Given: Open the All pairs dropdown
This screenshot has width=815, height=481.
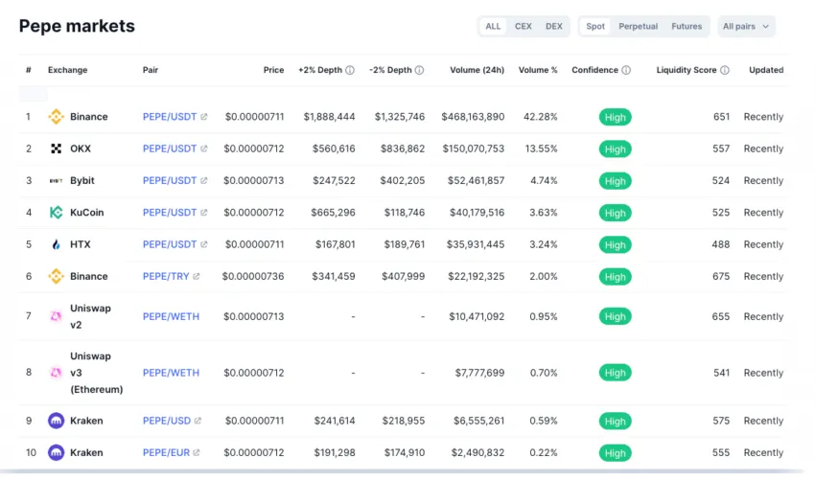Looking at the screenshot, I should 746,27.
